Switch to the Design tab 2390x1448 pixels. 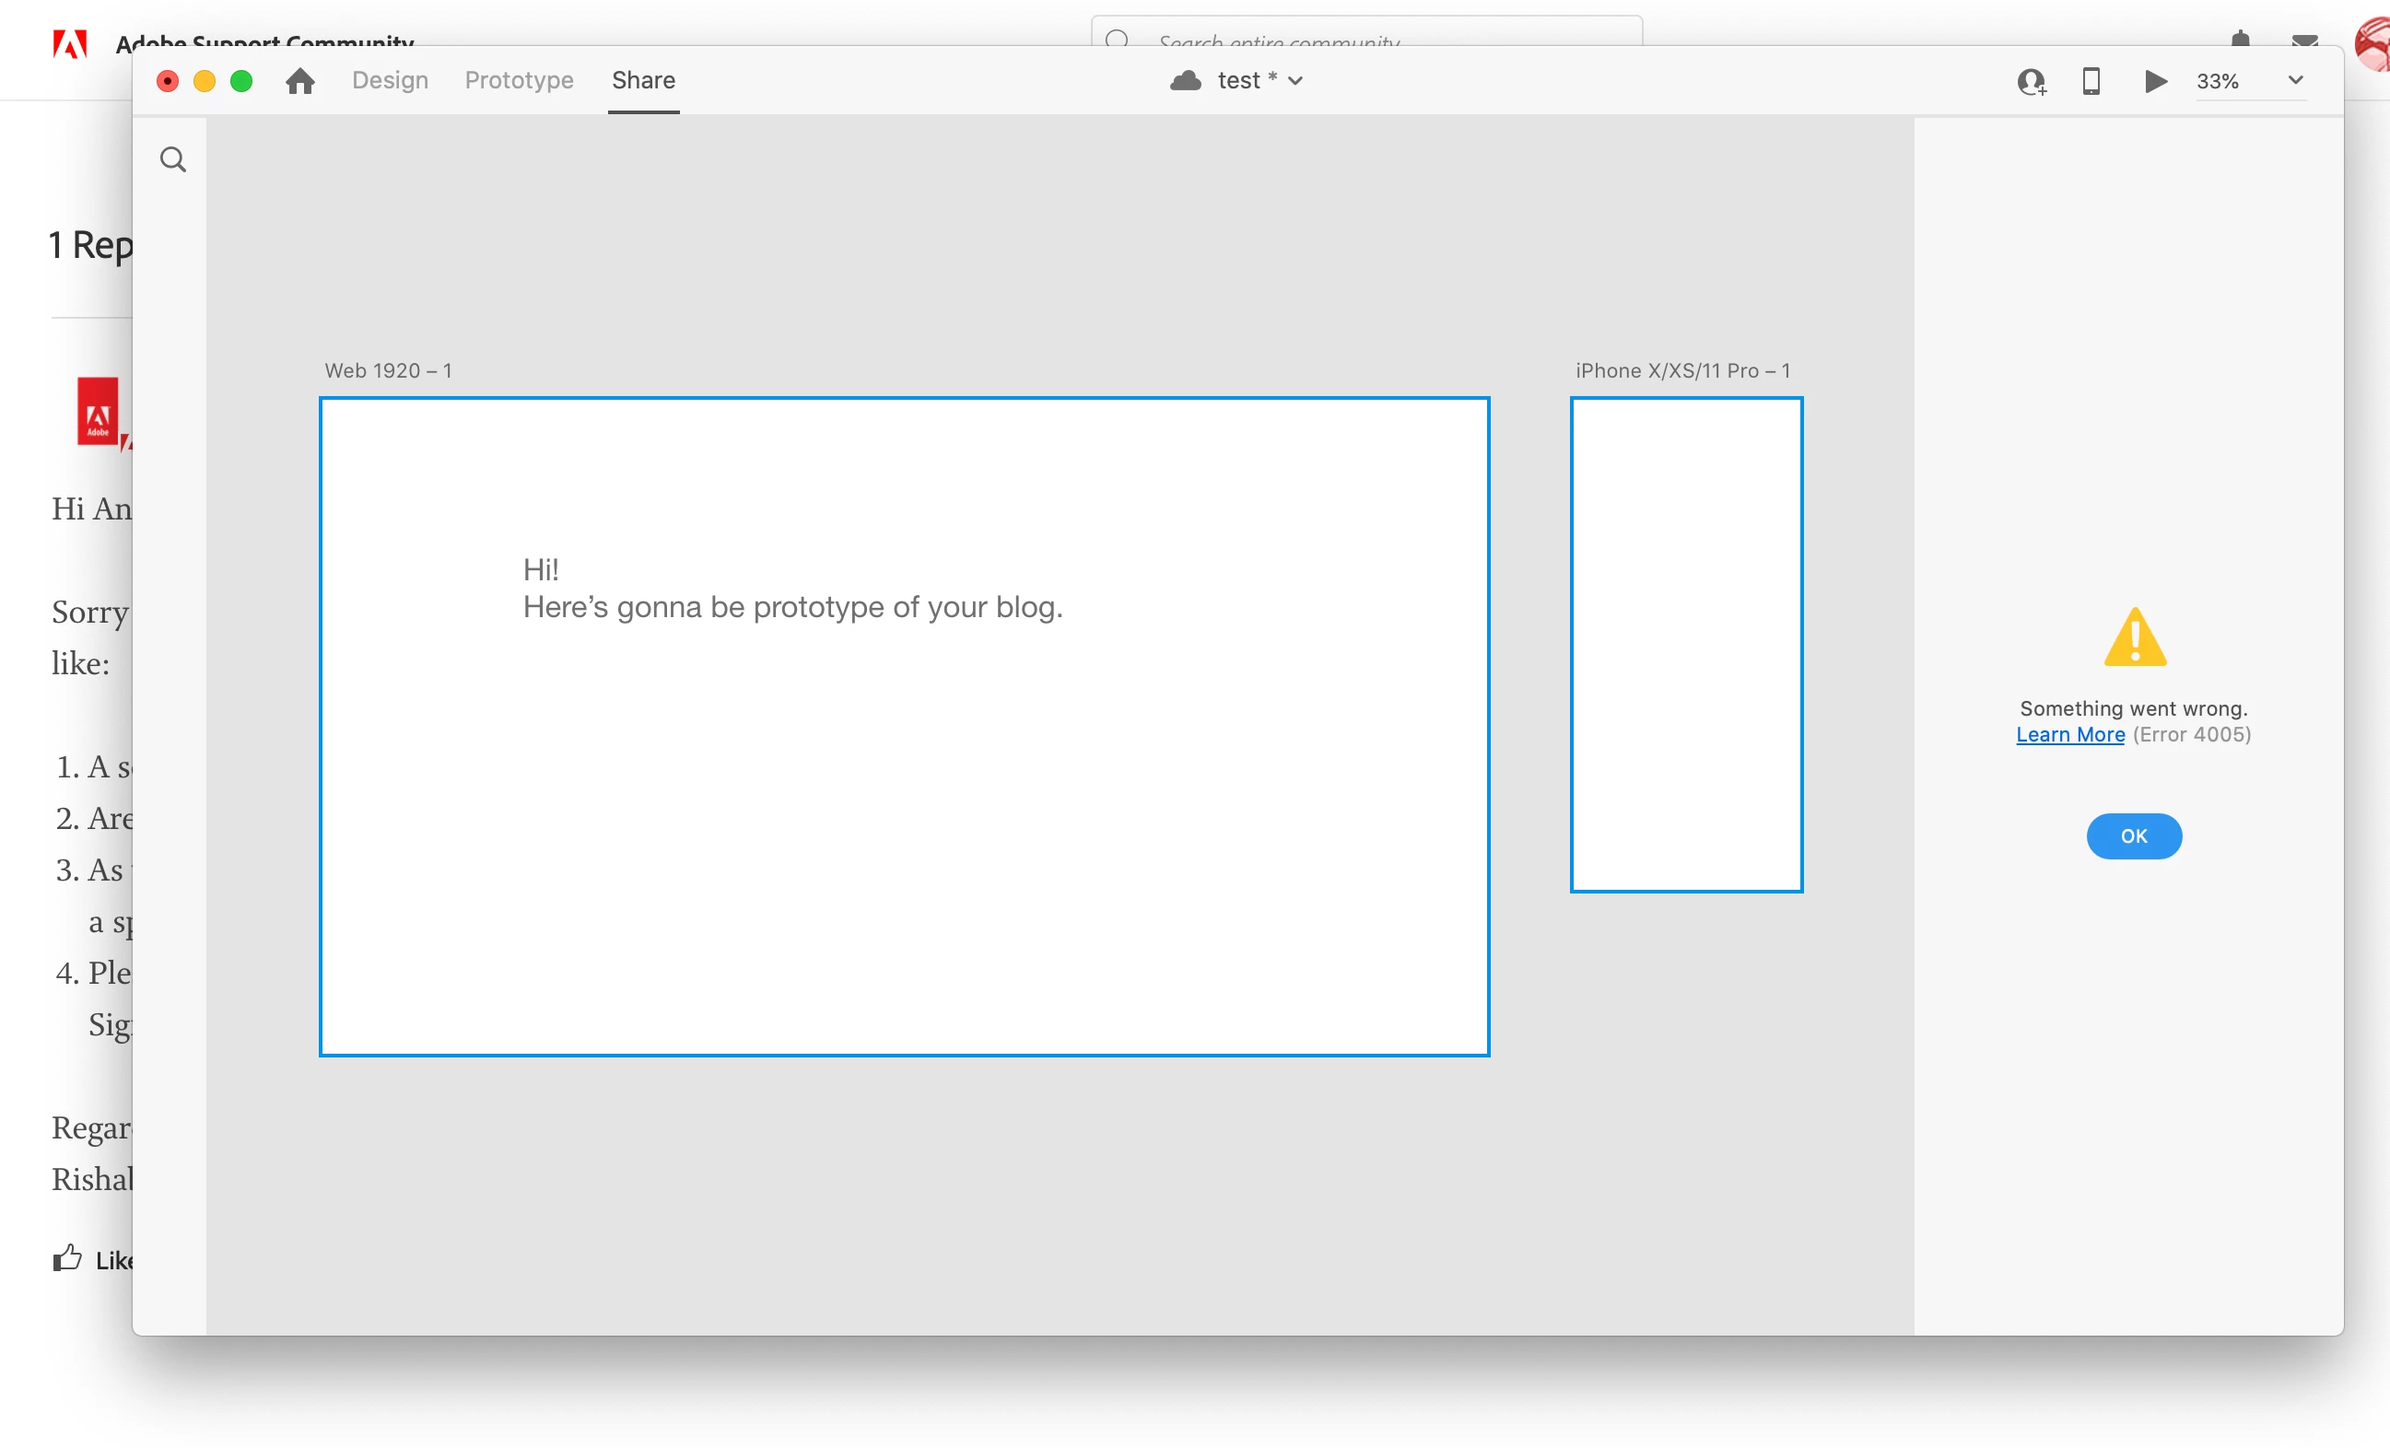tap(390, 80)
